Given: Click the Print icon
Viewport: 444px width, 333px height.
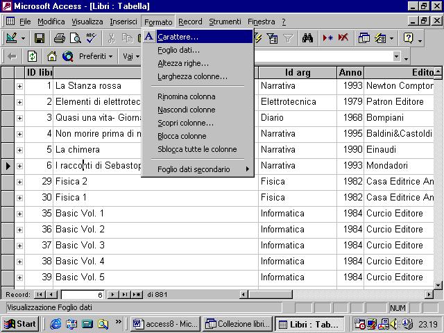Looking at the screenshot, I should click(x=60, y=38).
